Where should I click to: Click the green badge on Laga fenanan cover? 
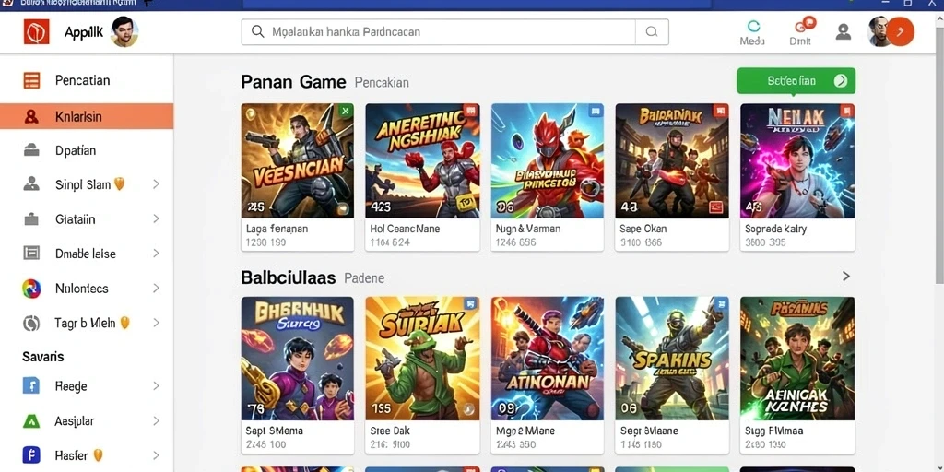click(x=345, y=111)
